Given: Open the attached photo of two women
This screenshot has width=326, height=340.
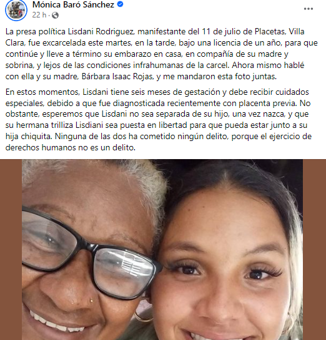Looking at the screenshot, I should [x=162, y=250].
